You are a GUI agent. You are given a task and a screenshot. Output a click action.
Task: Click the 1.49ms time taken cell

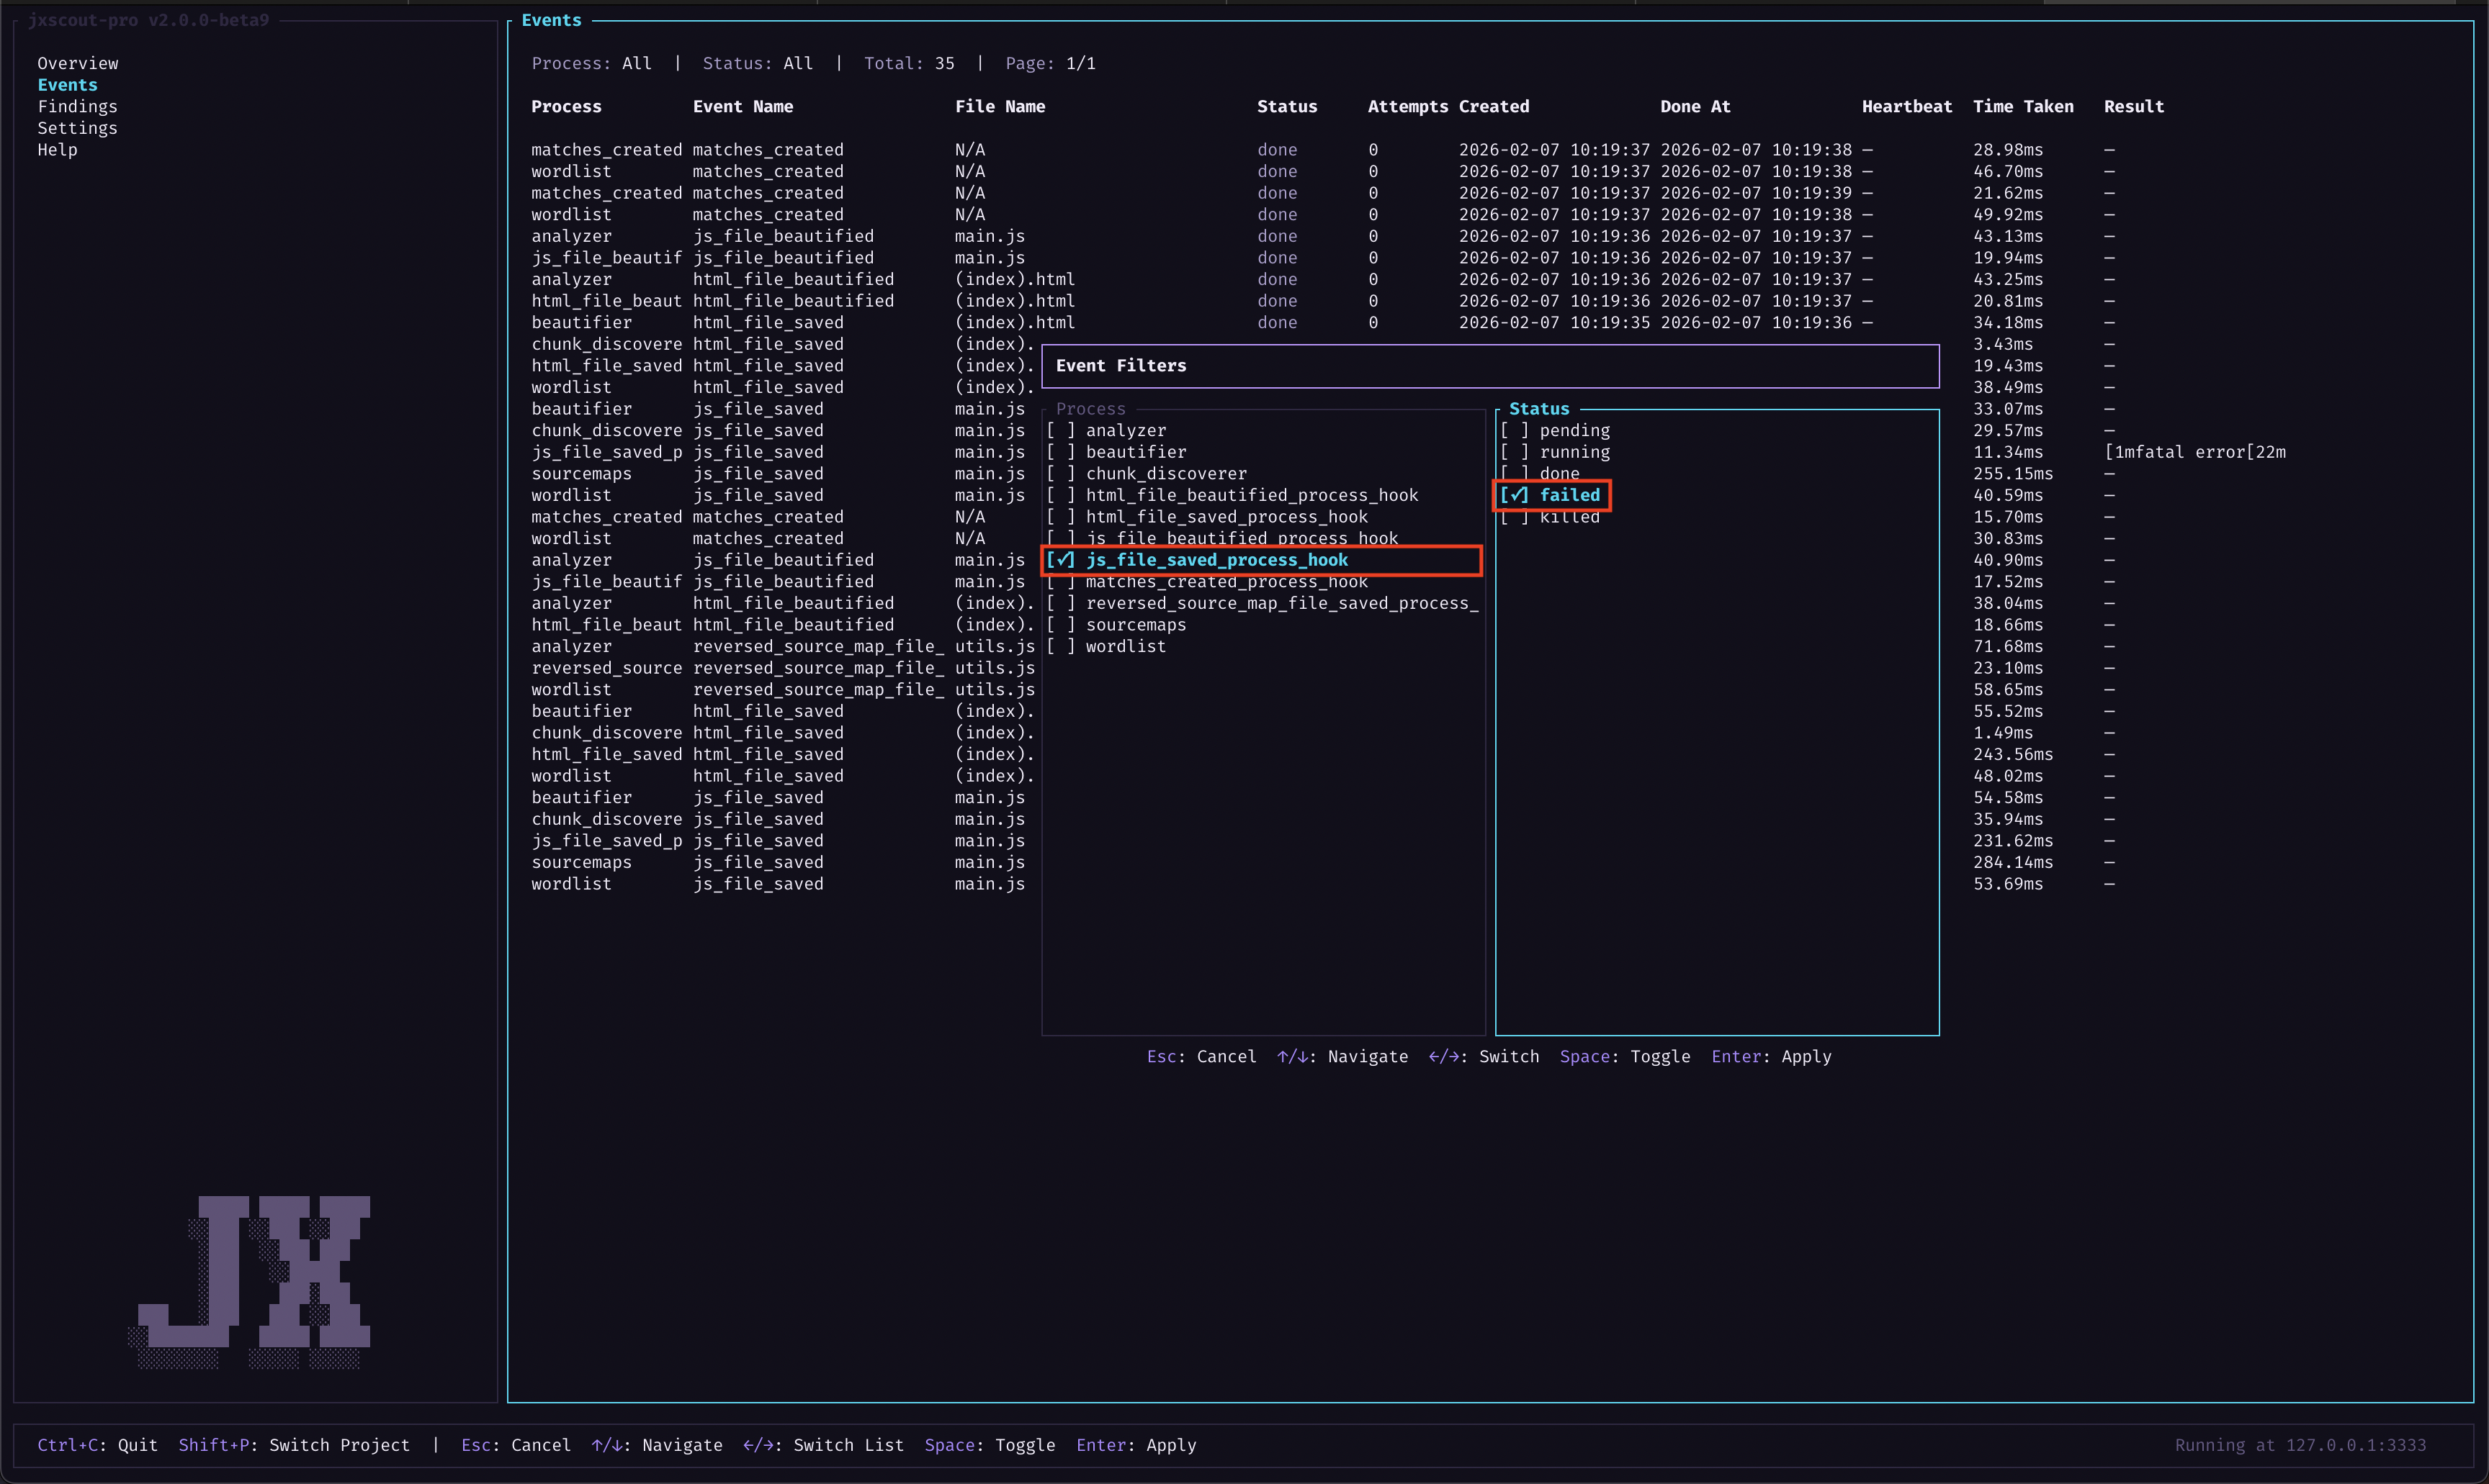pos(2003,733)
